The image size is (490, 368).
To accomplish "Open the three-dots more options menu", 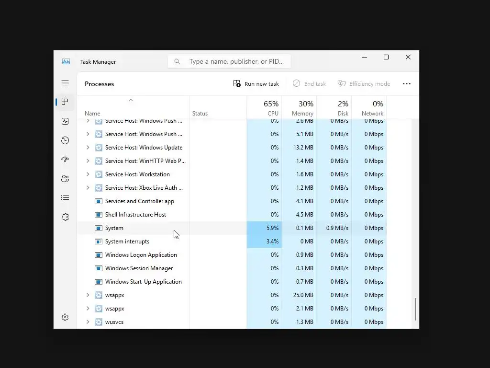I will (x=407, y=84).
